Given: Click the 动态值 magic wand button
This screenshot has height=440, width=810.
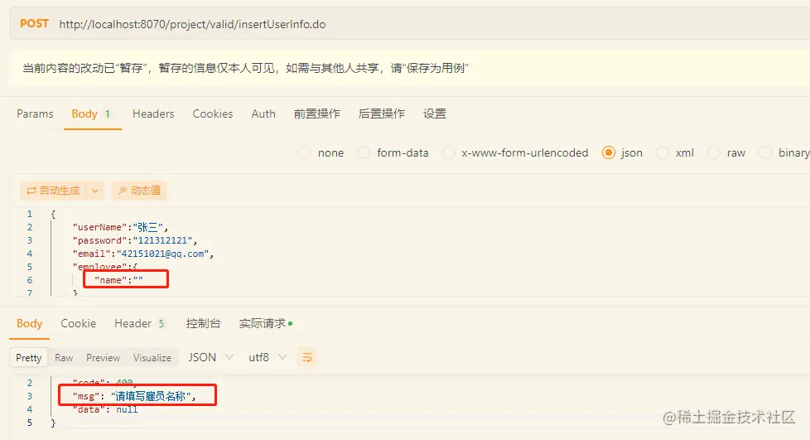Looking at the screenshot, I should coord(139,191).
